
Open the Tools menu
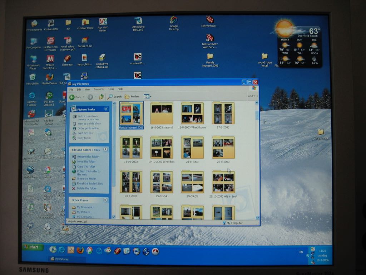pos(111,89)
